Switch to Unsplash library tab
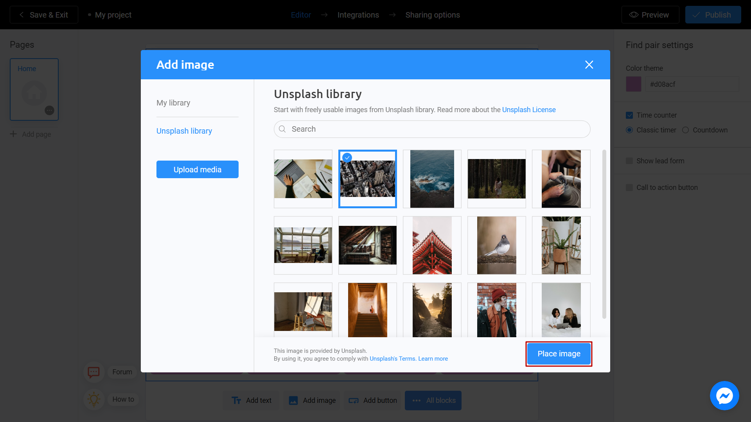 (x=184, y=131)
